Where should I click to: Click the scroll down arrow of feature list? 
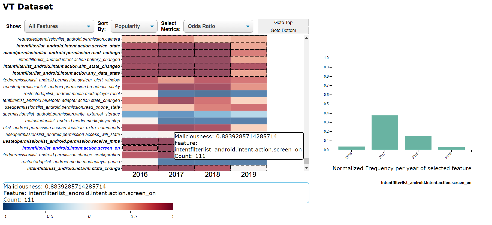(306, 168)
